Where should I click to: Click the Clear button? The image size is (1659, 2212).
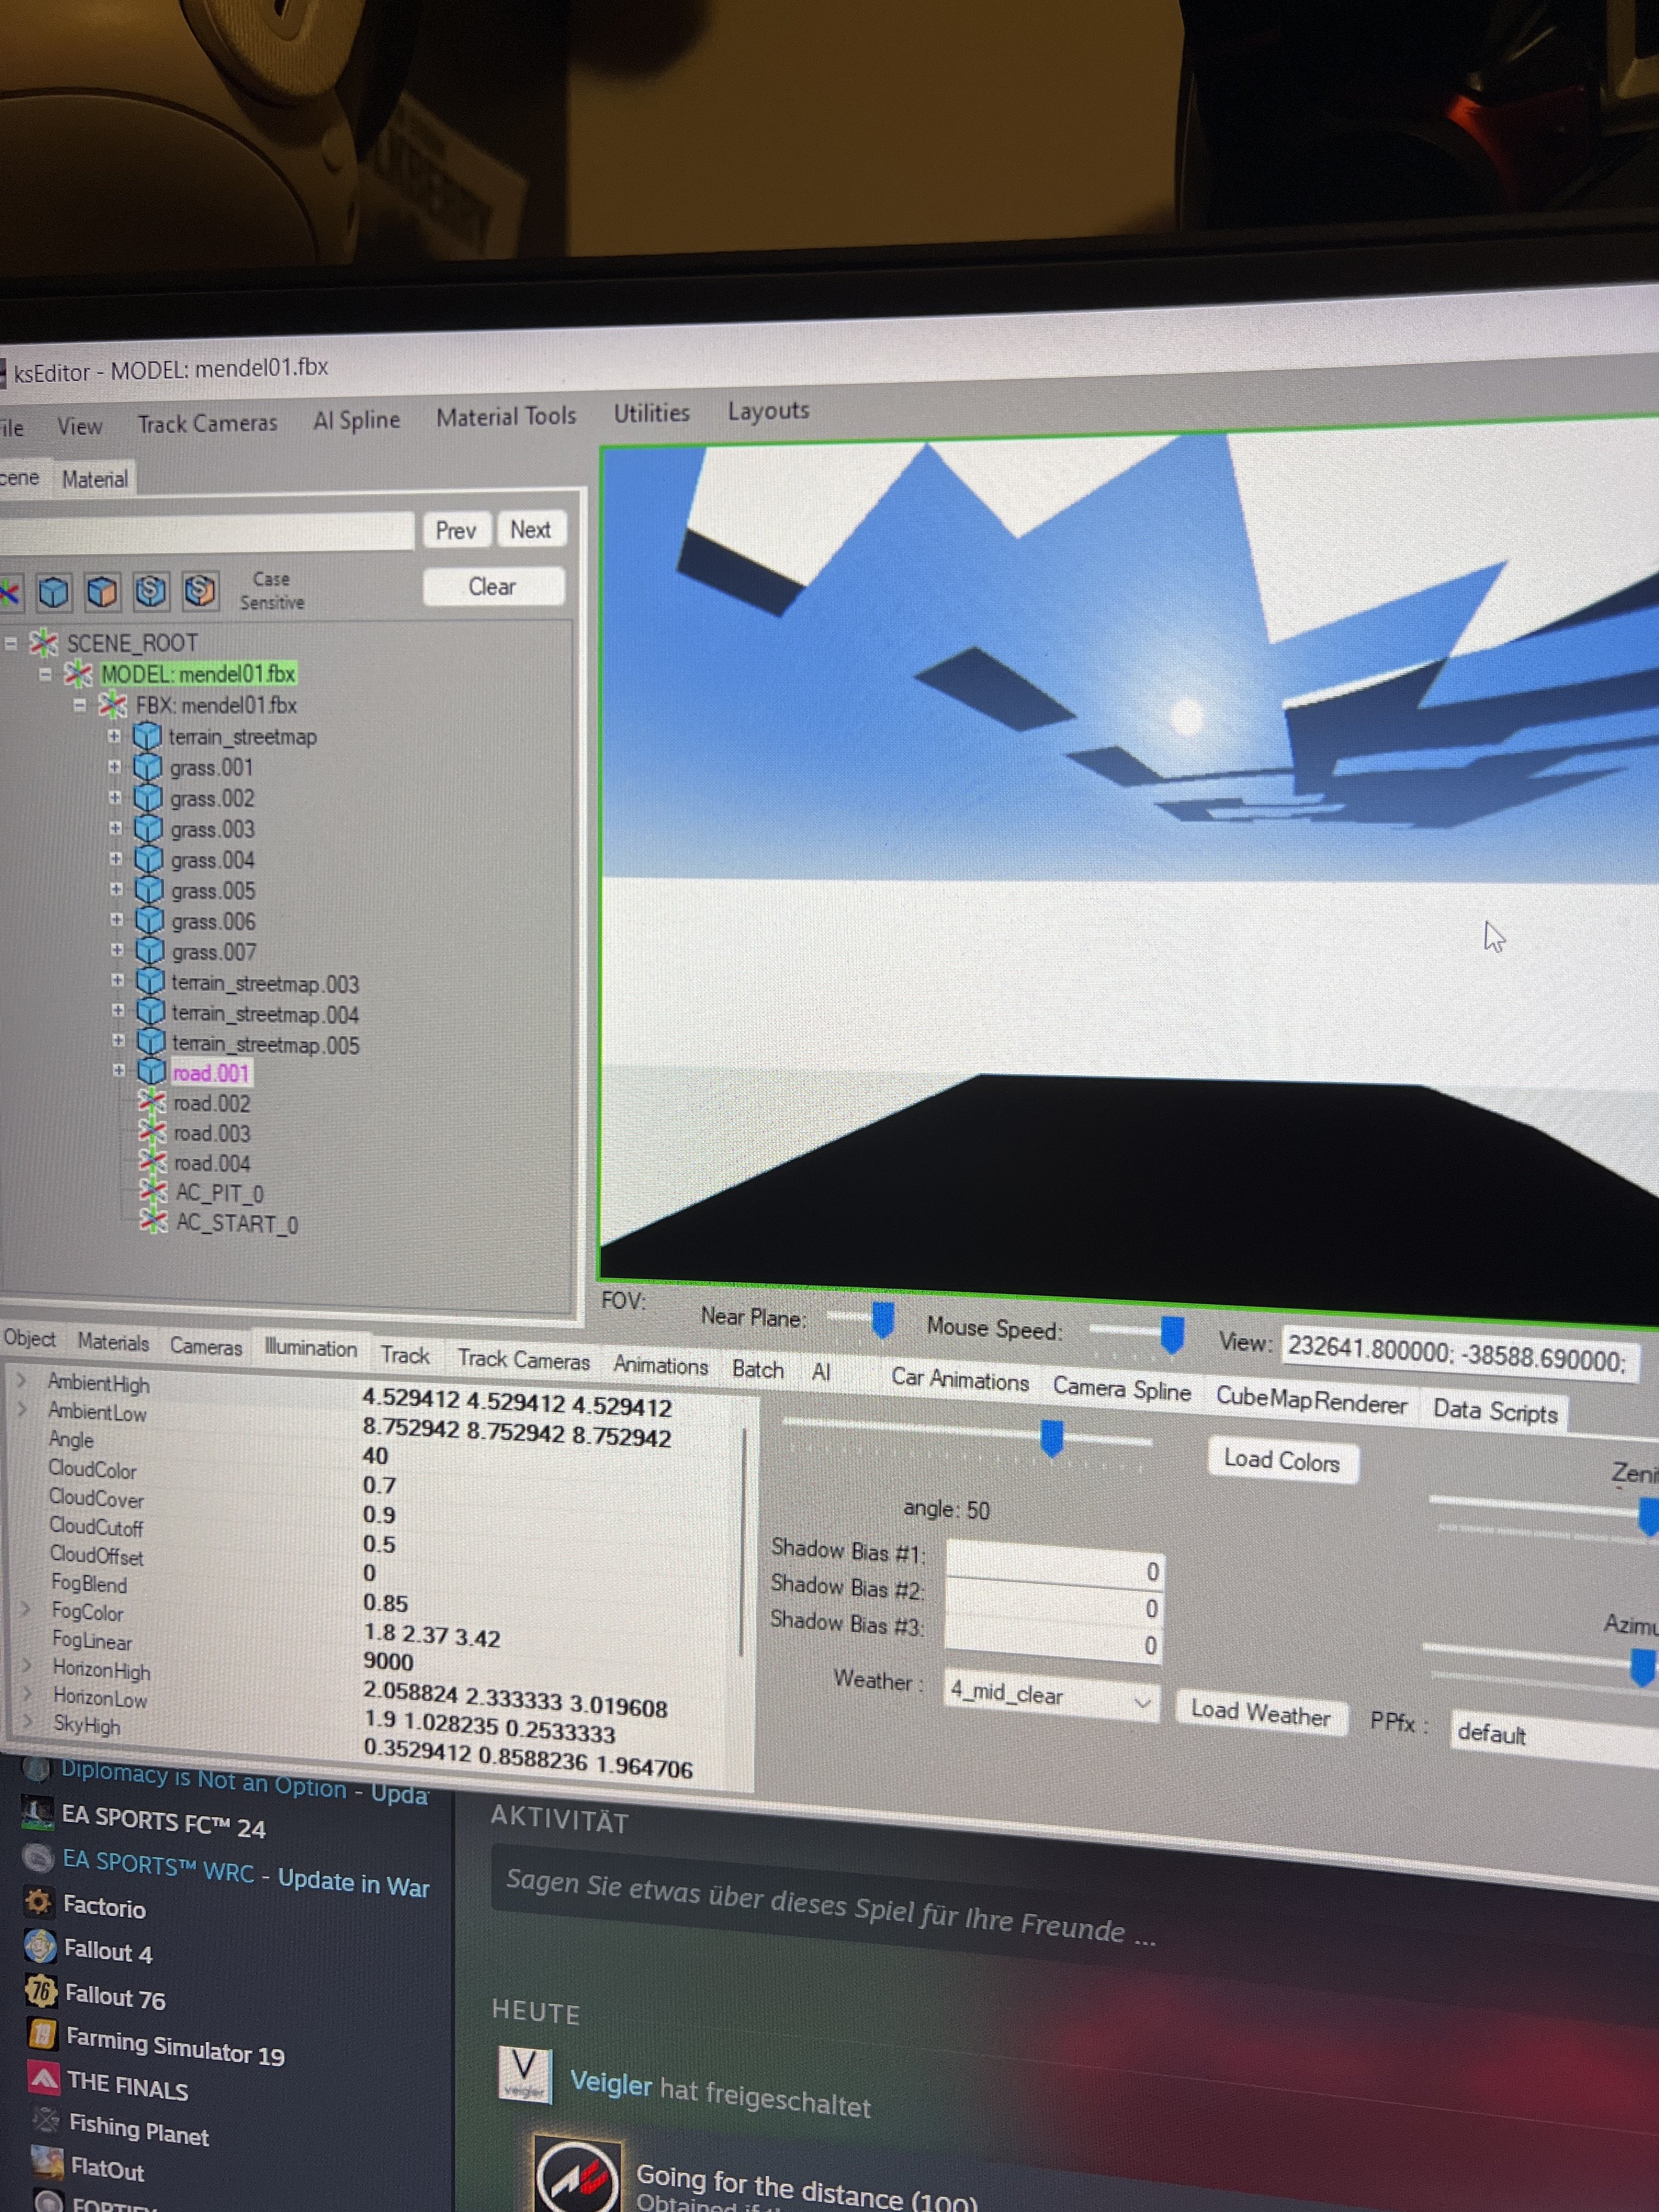(493, 587)
